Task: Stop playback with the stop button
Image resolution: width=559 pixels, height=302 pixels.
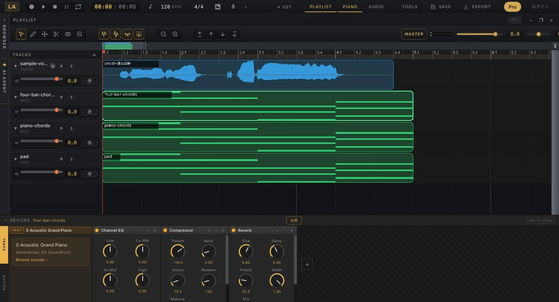Action: coord(55,7)
